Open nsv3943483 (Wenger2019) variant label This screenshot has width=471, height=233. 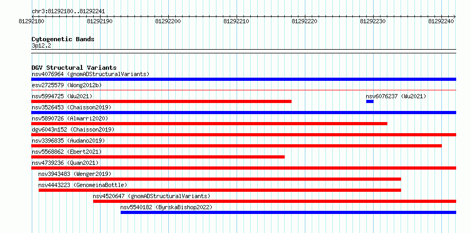75,174
